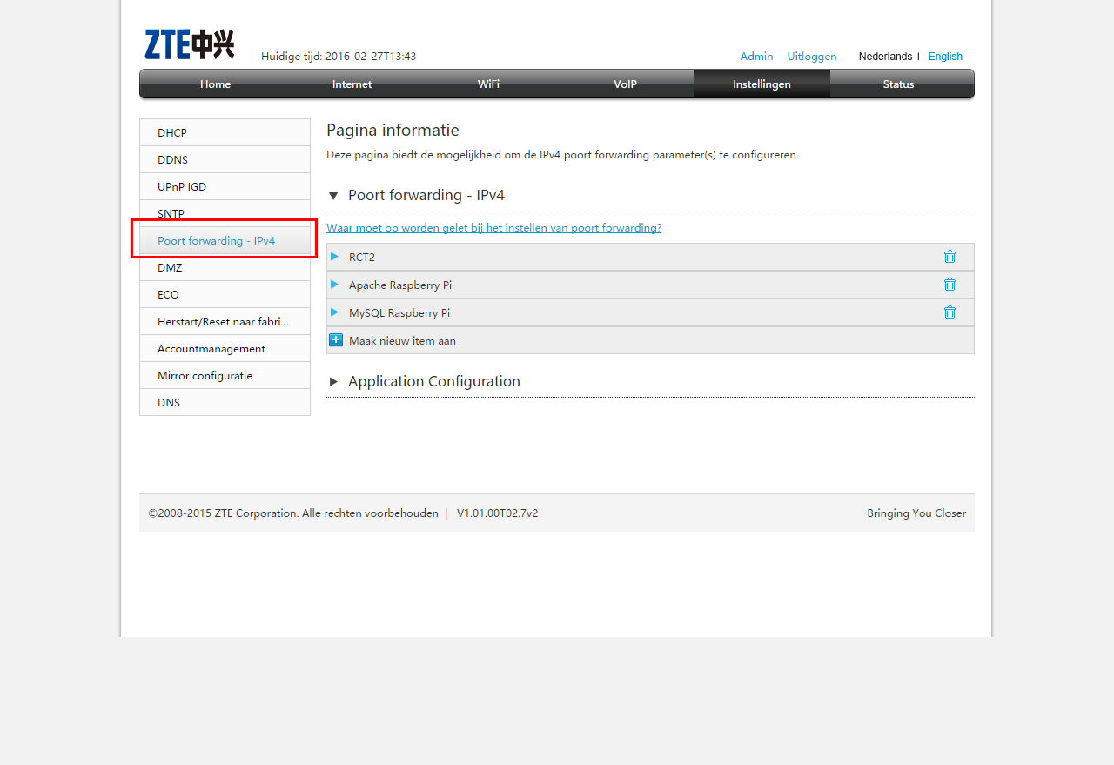Open DNS sidebar item
The height and width of the screenshot is (765, 1114).
[x=225, y=402]
